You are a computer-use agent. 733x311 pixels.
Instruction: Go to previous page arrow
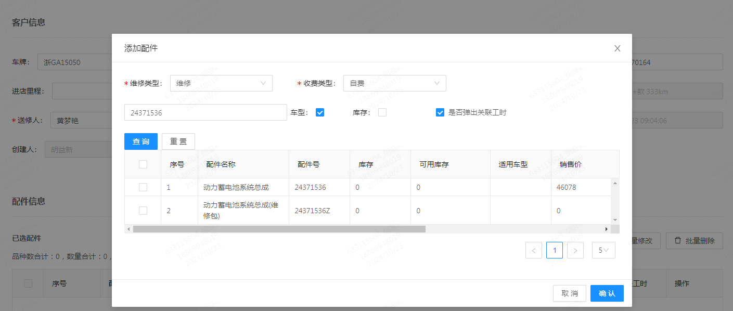(534, 250)
